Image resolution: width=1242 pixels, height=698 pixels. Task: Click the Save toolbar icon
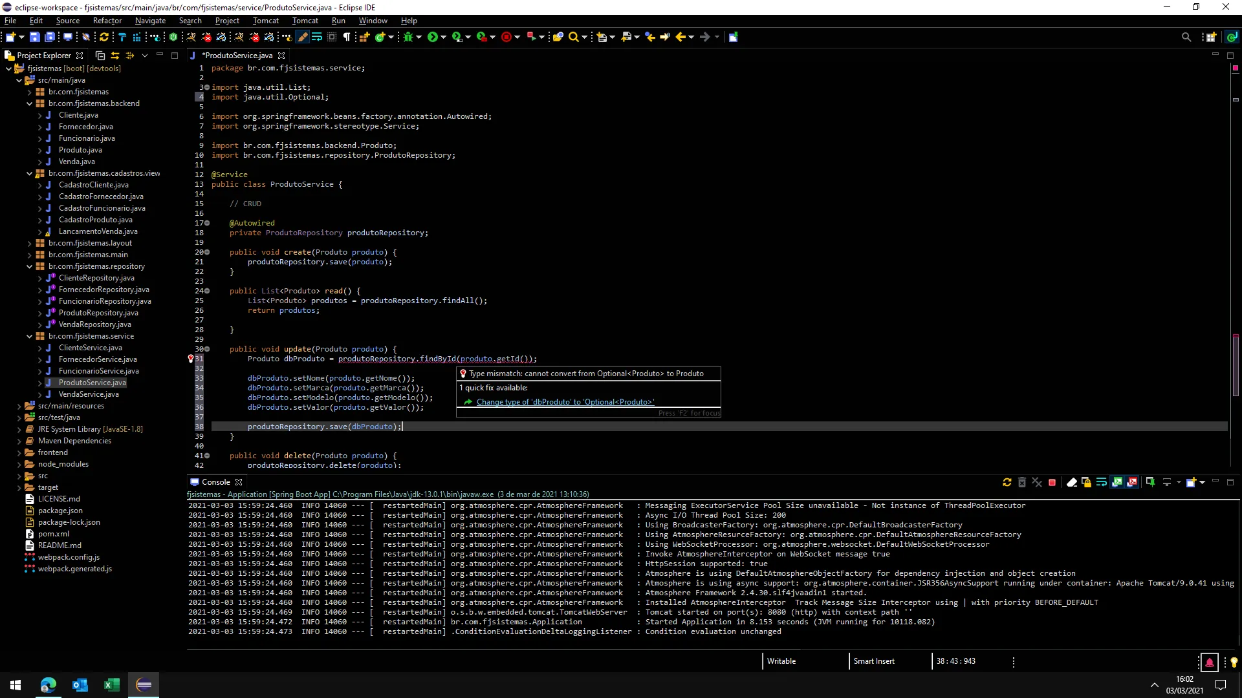(x=35, y=37)
